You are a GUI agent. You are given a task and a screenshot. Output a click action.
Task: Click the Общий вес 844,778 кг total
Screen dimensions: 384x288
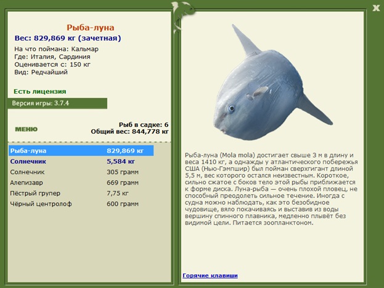[129, 131]
